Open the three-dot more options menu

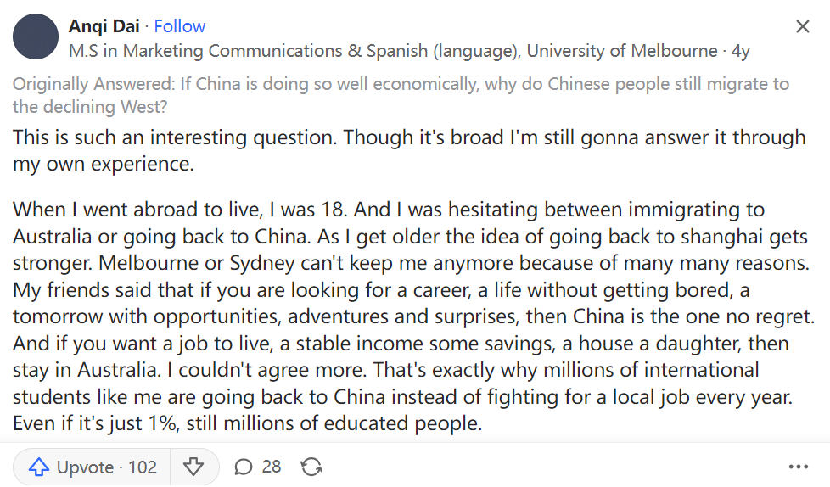pos(798,467)
